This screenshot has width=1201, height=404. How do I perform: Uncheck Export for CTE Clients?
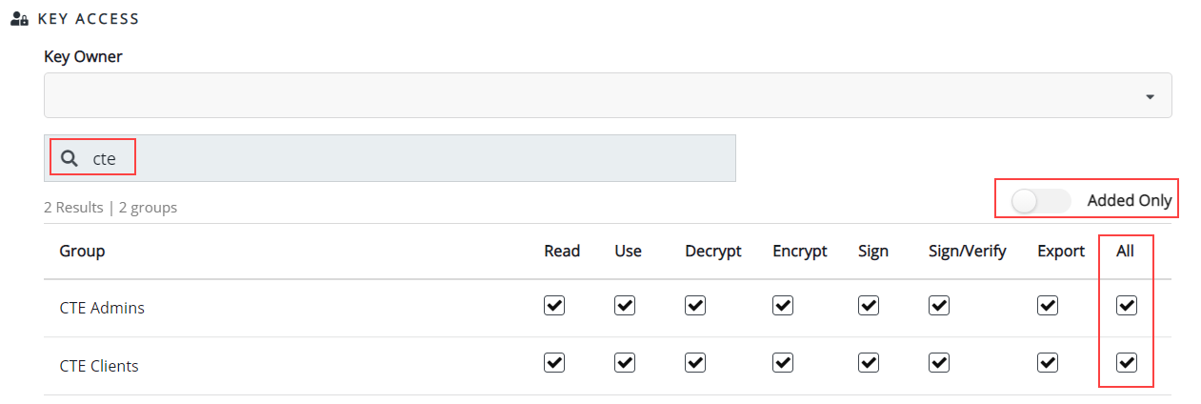1048,363
